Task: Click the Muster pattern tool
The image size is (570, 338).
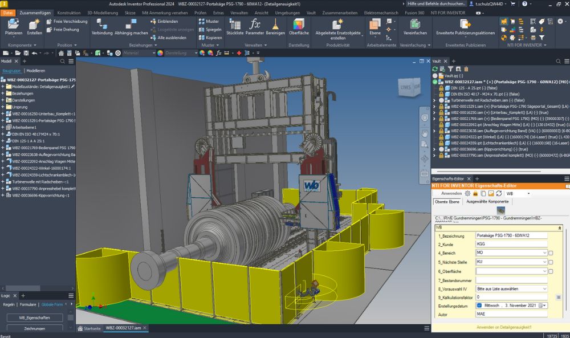Action: tap(209, 22)
